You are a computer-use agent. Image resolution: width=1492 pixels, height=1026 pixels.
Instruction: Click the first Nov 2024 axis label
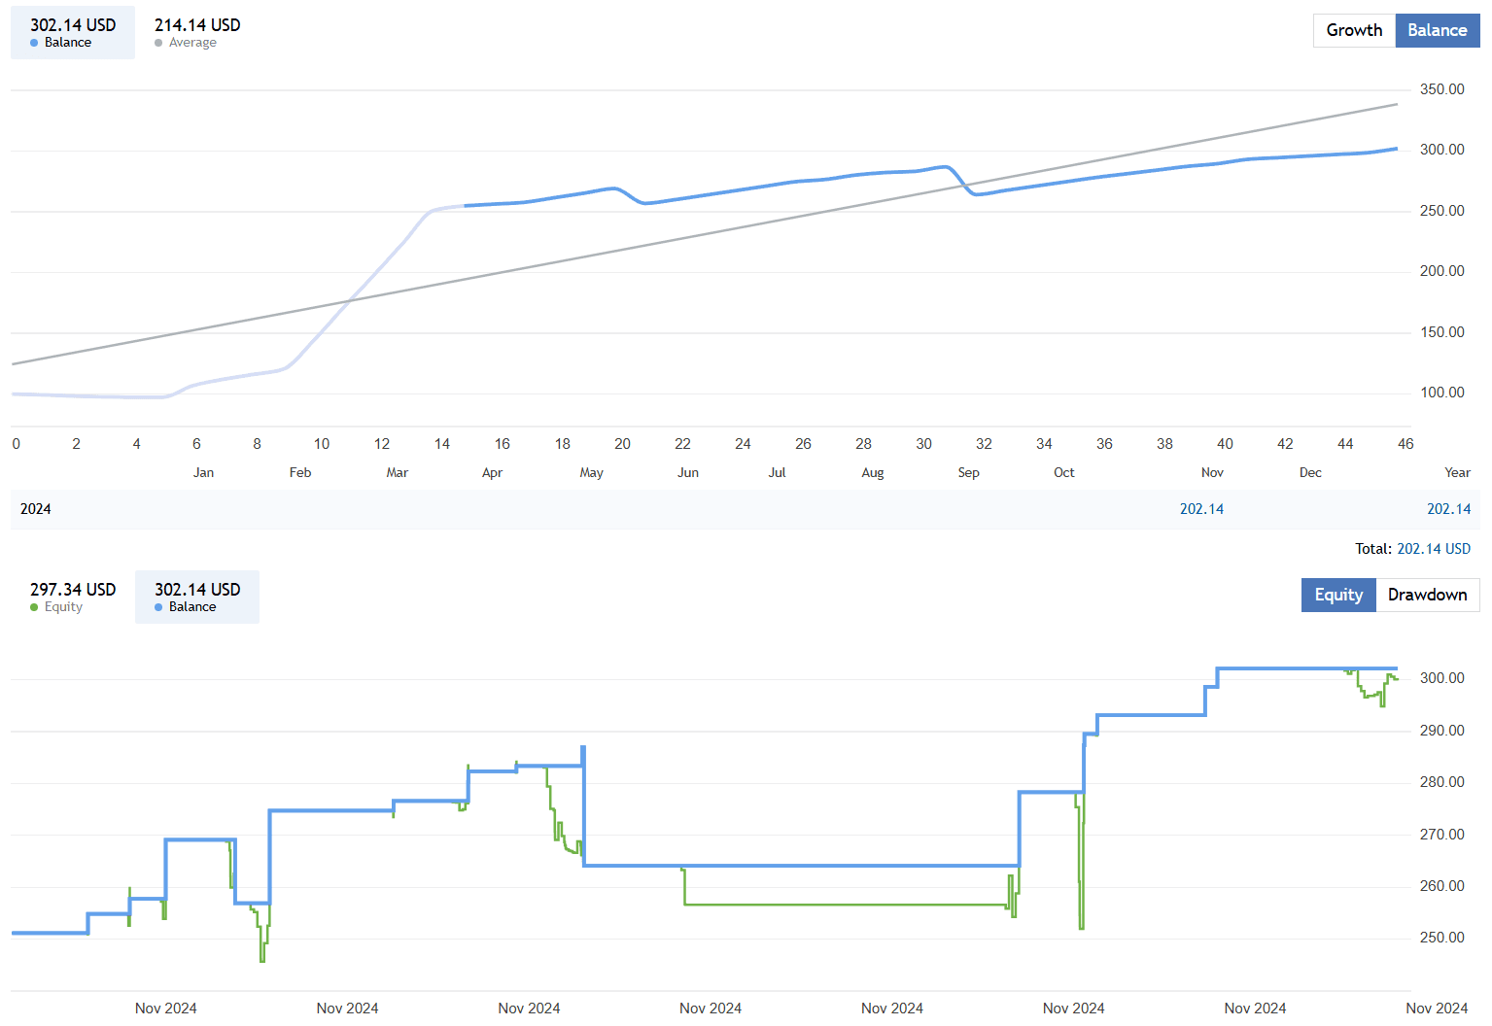point(165,1009)
